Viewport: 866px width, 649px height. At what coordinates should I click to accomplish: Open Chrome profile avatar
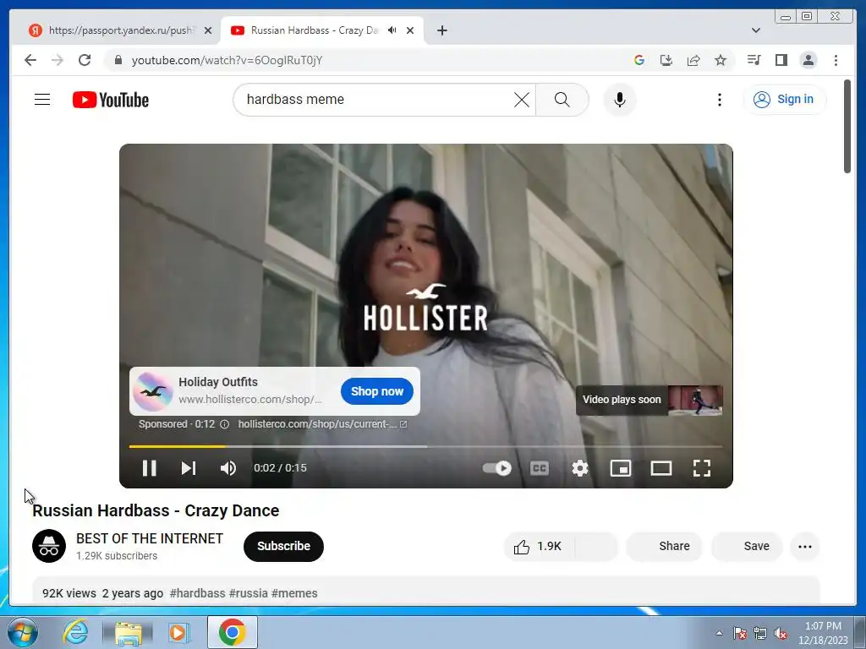[808, 60]
